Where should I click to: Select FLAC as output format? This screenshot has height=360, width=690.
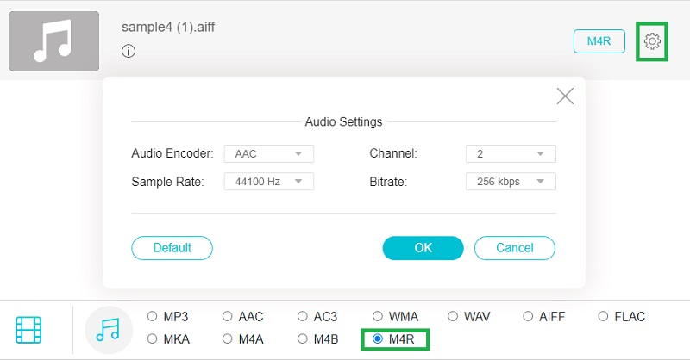(x=603, y=316)
